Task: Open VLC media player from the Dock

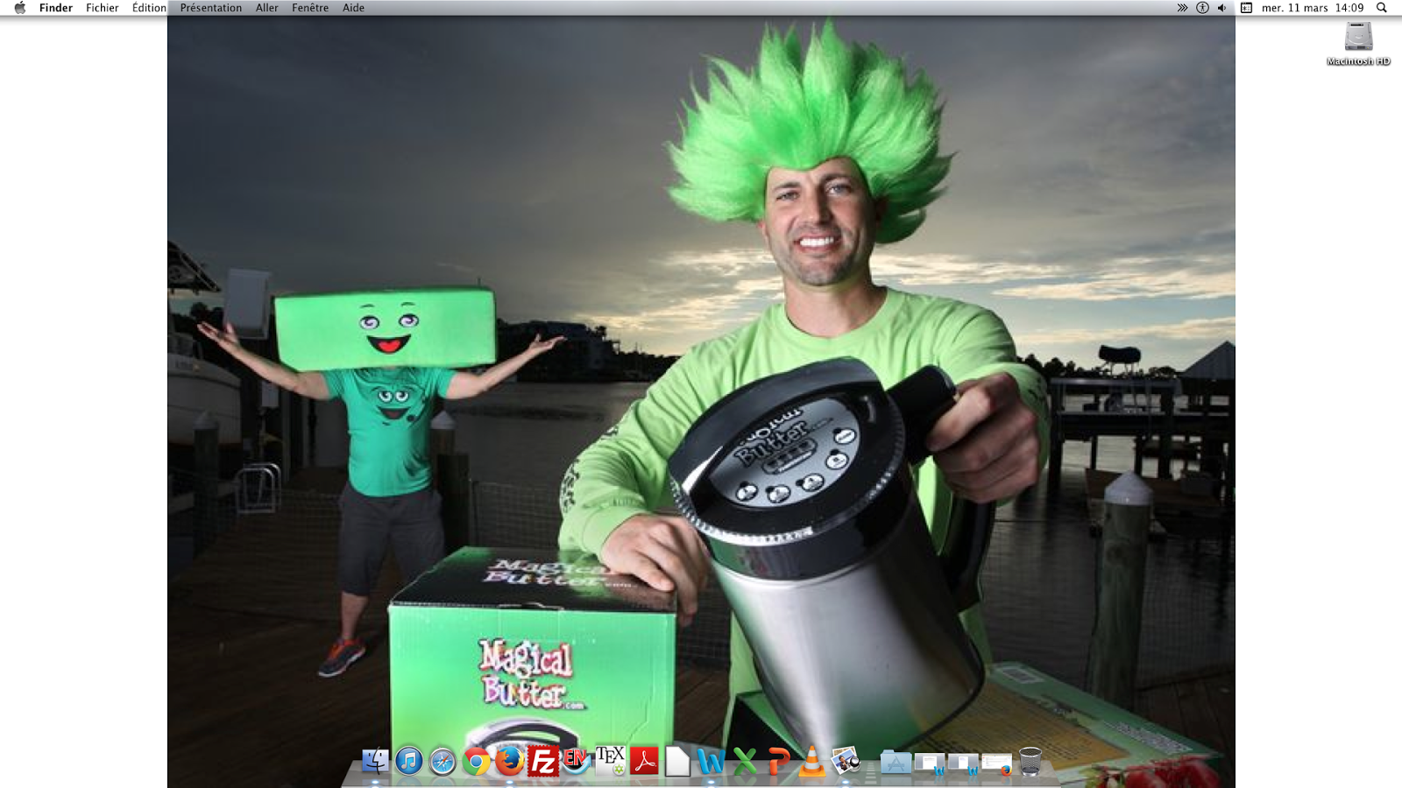Action: (x=812, y=761)
